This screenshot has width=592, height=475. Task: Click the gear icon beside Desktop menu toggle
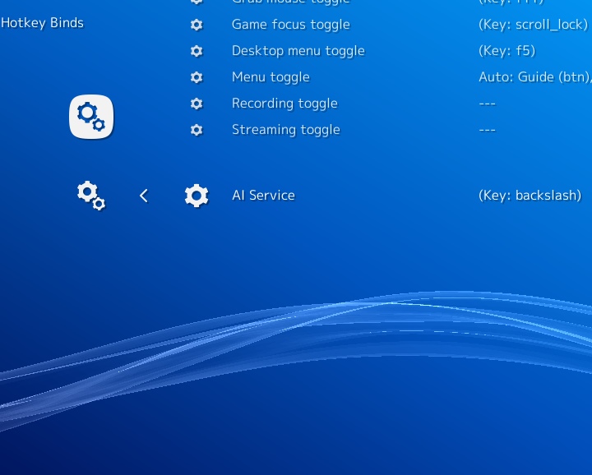pos(197,51)
